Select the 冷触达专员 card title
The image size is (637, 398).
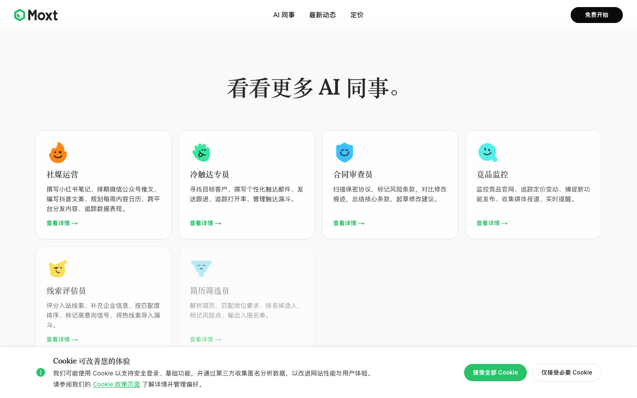(x=210, y=175)
